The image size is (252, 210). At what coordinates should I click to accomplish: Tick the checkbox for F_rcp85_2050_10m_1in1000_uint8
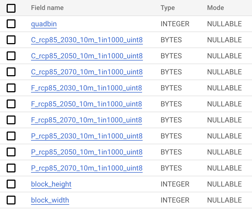[x=11, y=104]
